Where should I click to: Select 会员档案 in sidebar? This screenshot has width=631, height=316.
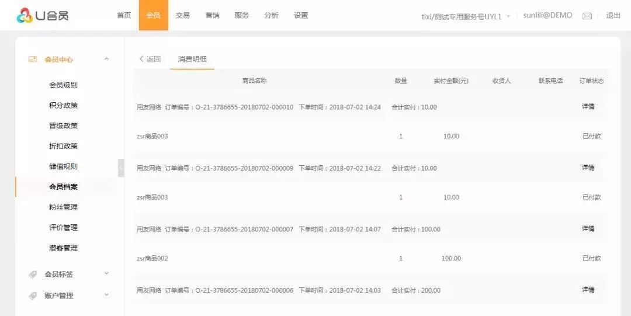point(63,187)
